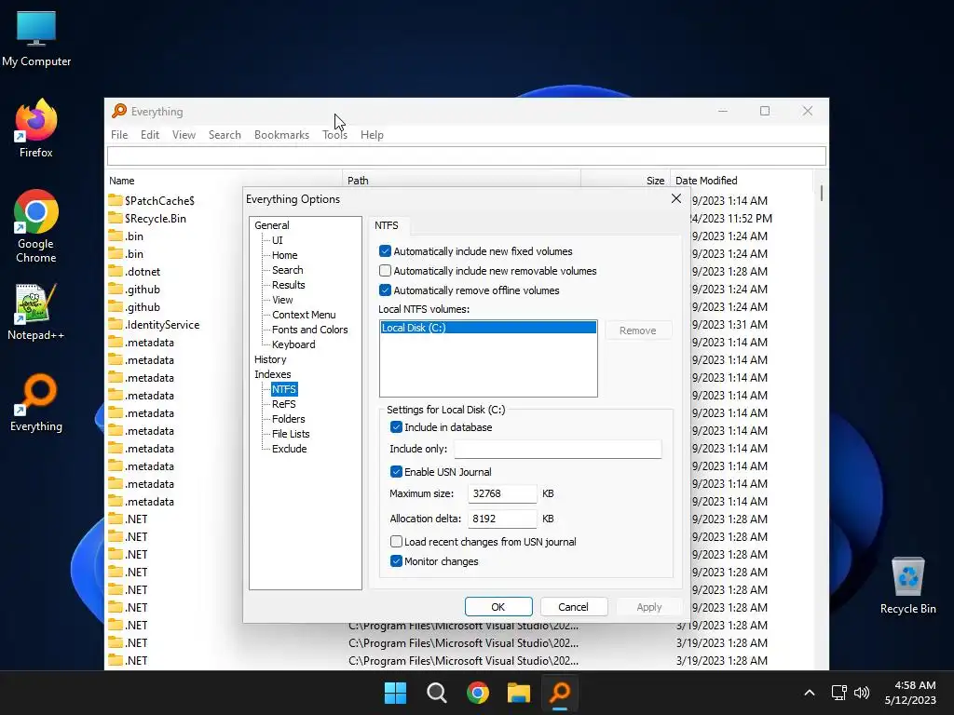Sort results by Name column header

coord(225,181)
